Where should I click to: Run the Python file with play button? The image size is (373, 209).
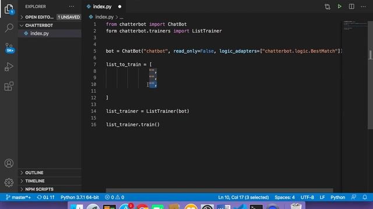pyautogui.click(x=339, y=6)
